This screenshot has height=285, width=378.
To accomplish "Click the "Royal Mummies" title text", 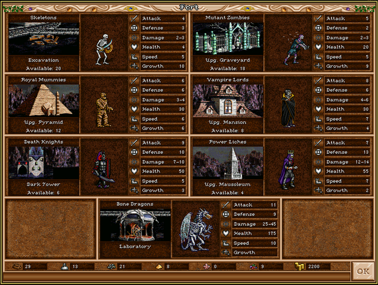I will coord(43,80).
